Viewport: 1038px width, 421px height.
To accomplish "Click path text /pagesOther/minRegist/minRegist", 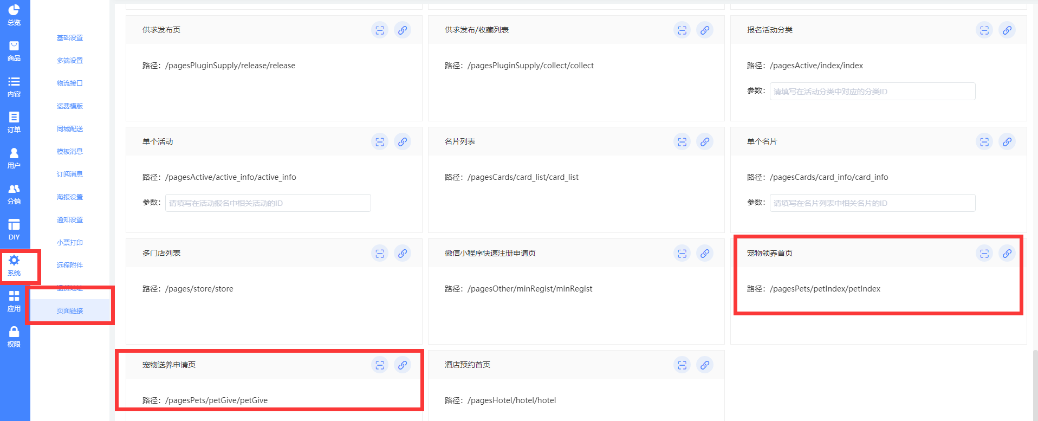I will 530,289.
